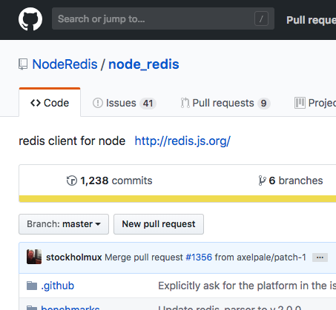Click the .github folder icon
This screenshot has height=310, width=336.
32,286
